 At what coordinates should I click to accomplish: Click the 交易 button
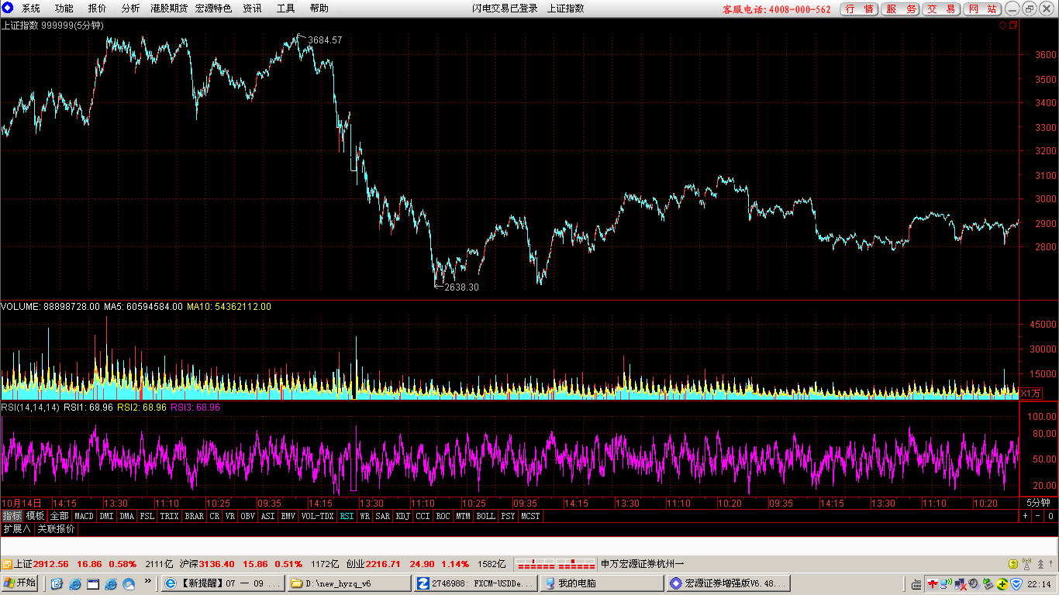942,9
